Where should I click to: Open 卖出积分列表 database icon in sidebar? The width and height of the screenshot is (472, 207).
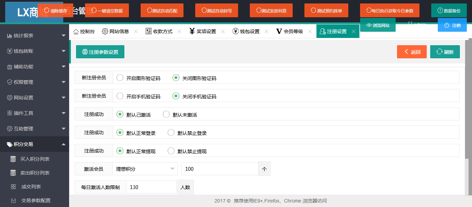point(13,173)
